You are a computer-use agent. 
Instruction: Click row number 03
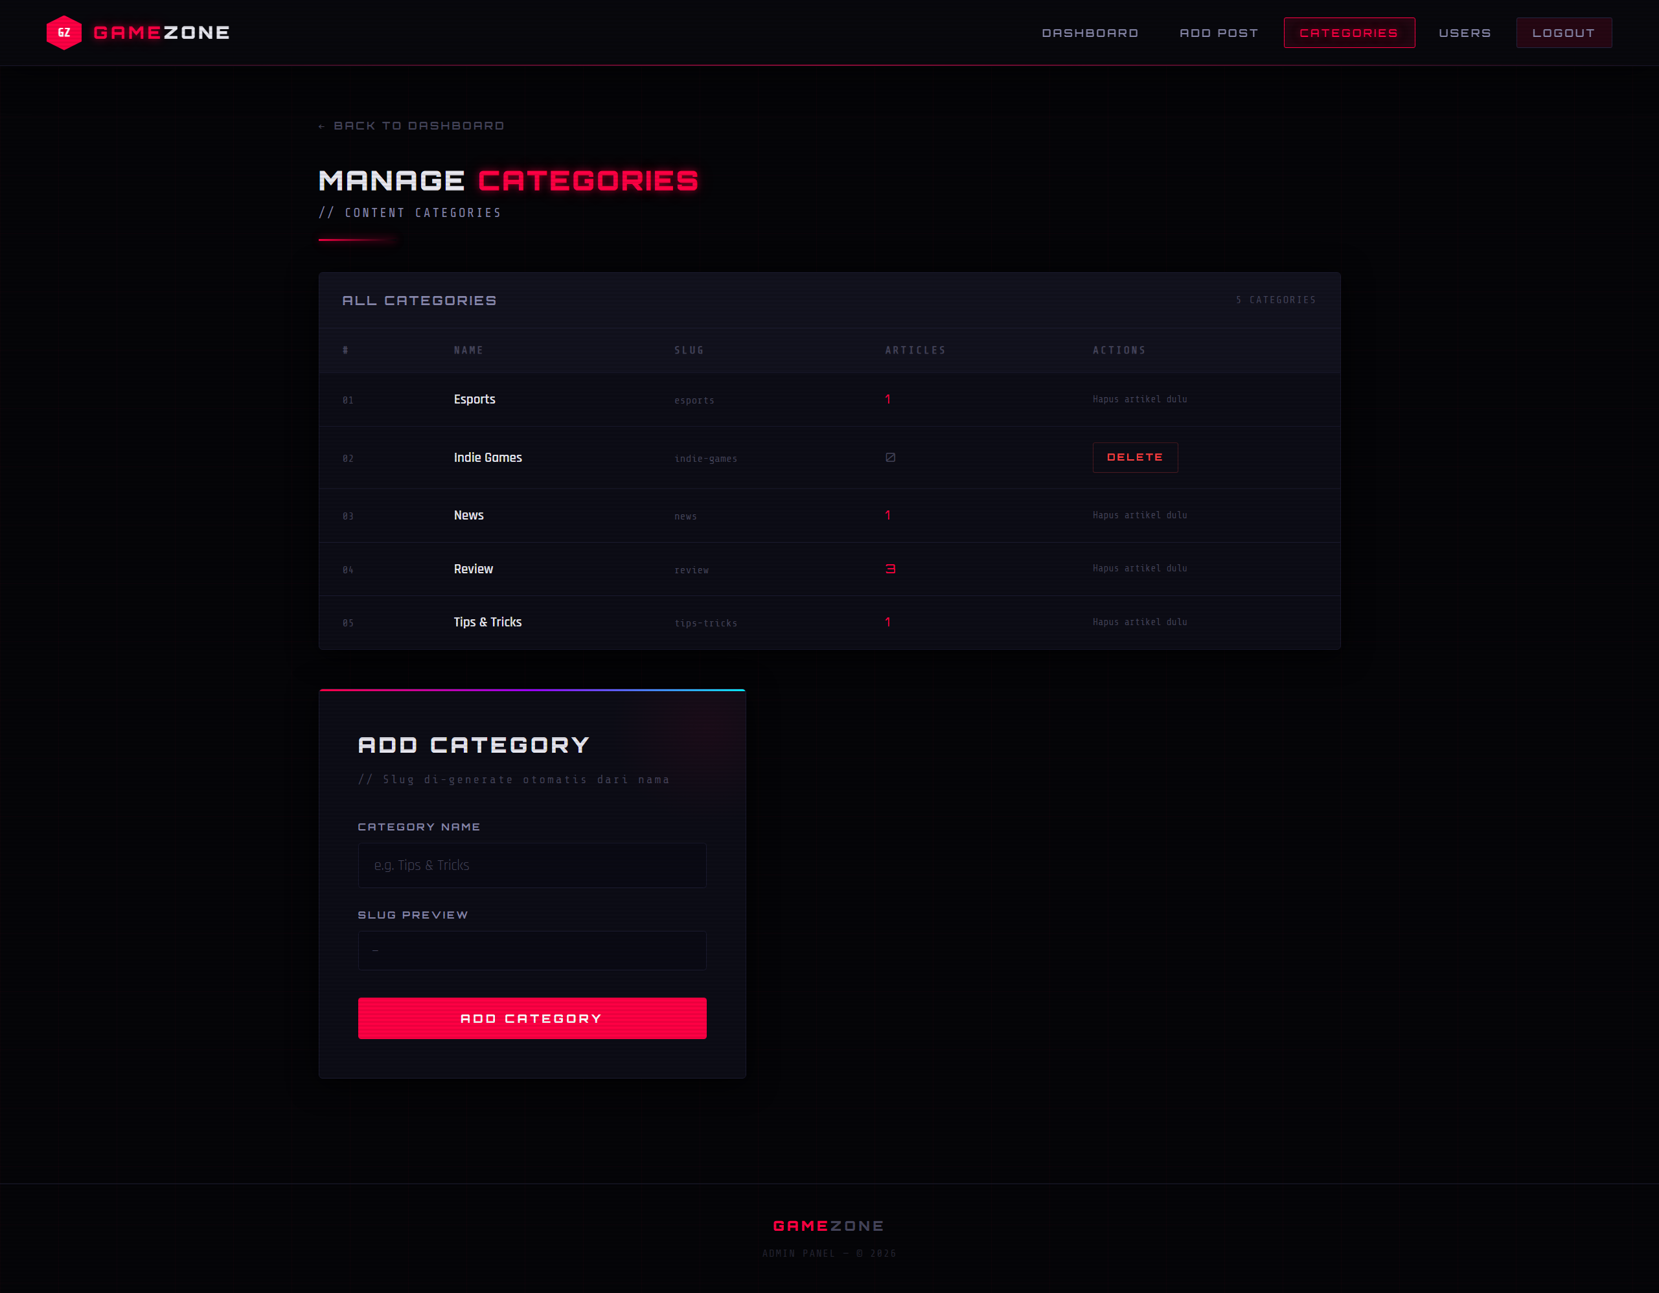[x=348, y=516]
